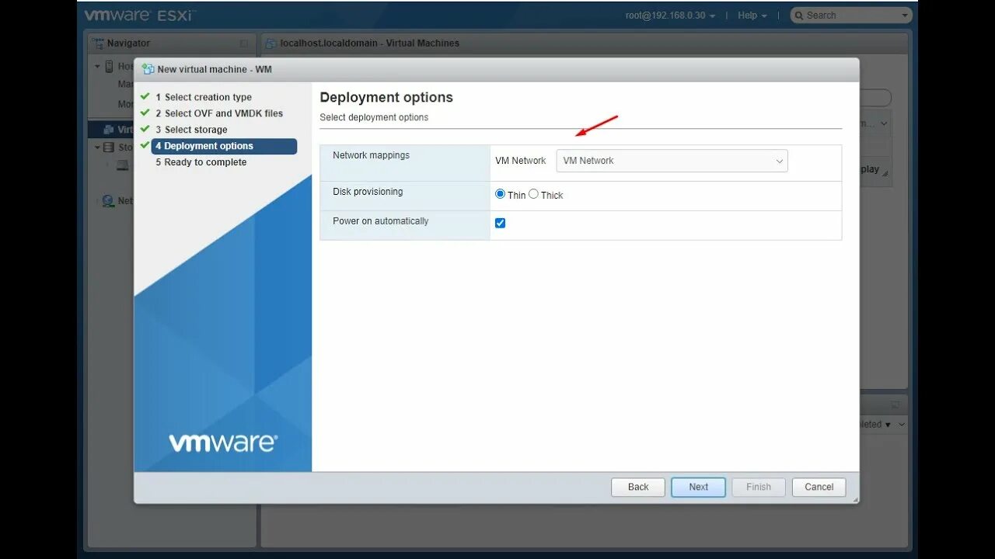Viewport: 995px width, 559px height.
Task: Click the Back button
Action: 638,487
